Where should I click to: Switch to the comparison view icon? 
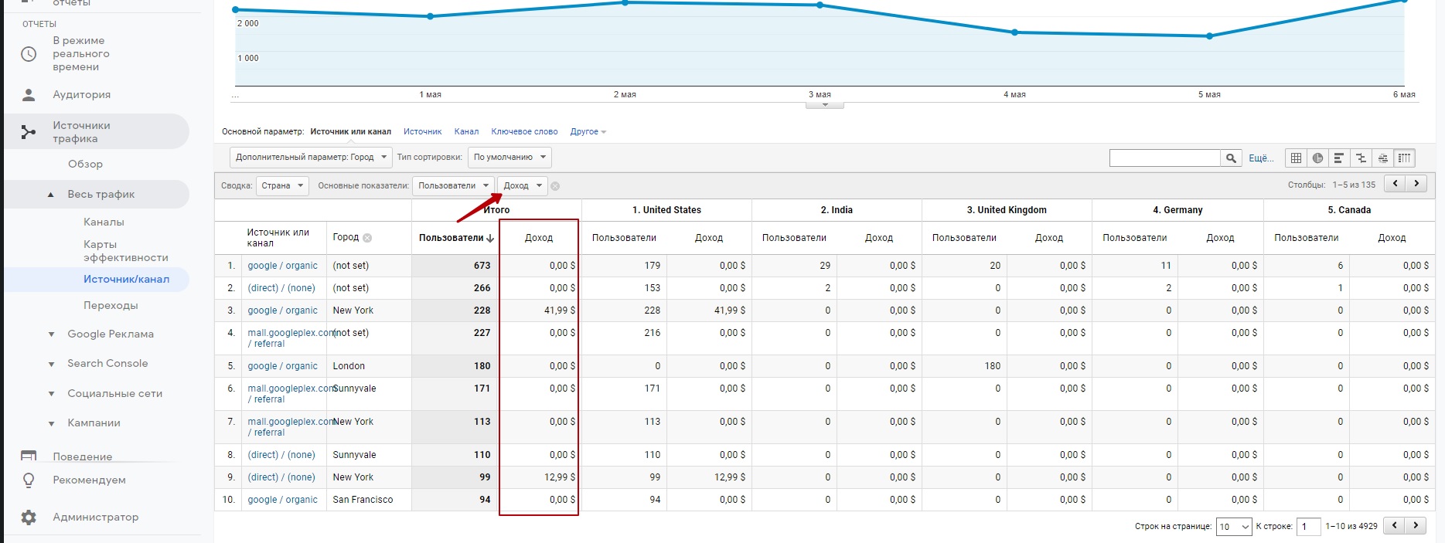tap(1361, 158)
